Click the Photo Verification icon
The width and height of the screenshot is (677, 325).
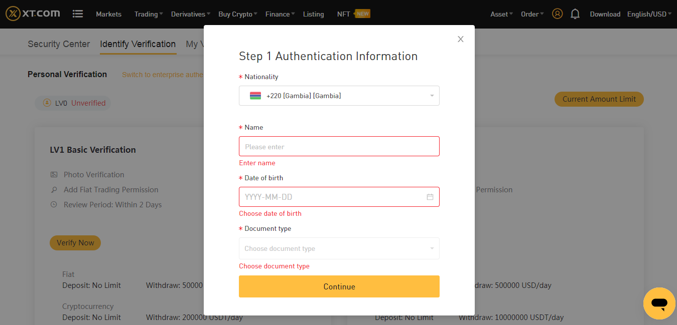pyautogui.click(x=55, y=174)
